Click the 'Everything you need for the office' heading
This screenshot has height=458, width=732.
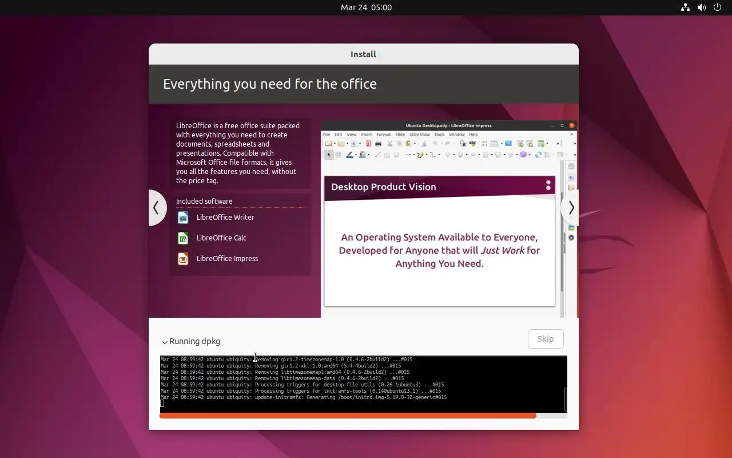[x=270, y=84]
